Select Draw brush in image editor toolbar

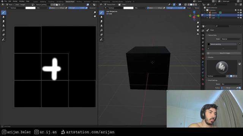pyautogui.click(x=3, y=12)
